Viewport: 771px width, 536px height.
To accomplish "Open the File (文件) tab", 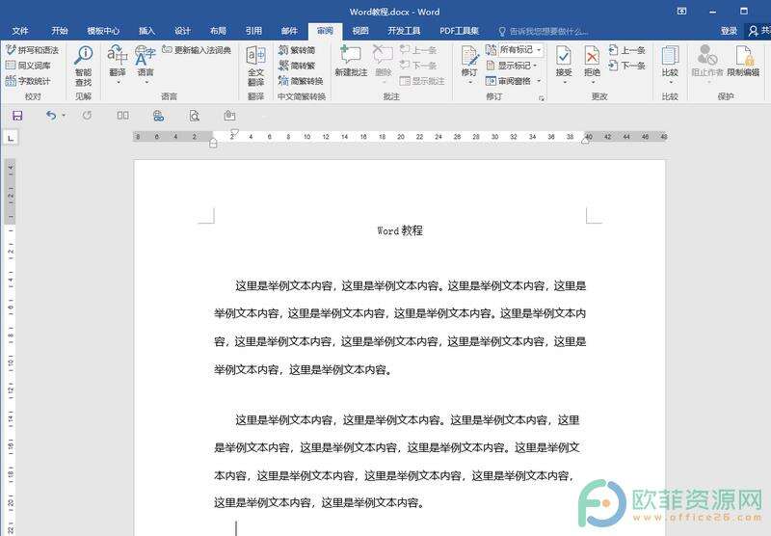I will pyautogui.click(x=19, y=31).
